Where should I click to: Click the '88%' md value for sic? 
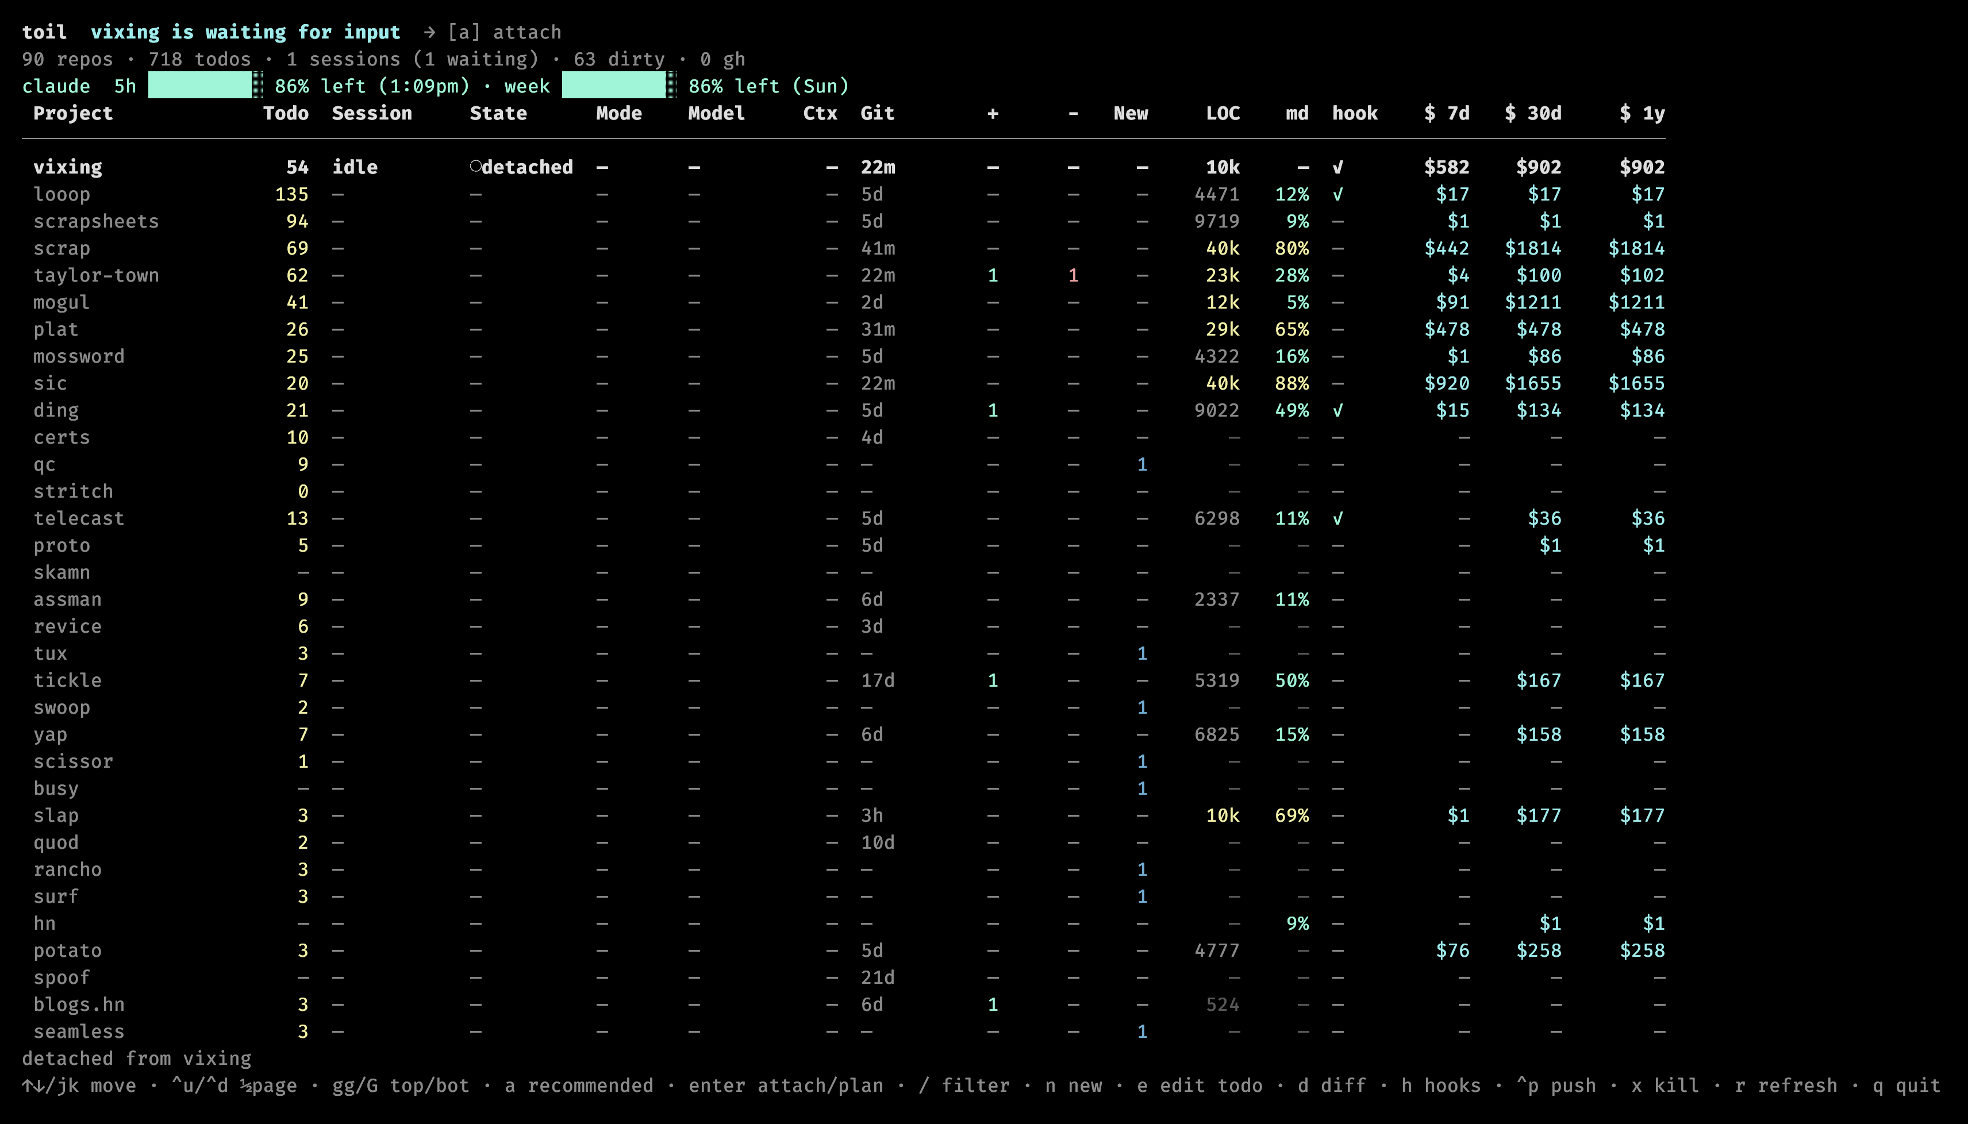tap(1293, 384)
